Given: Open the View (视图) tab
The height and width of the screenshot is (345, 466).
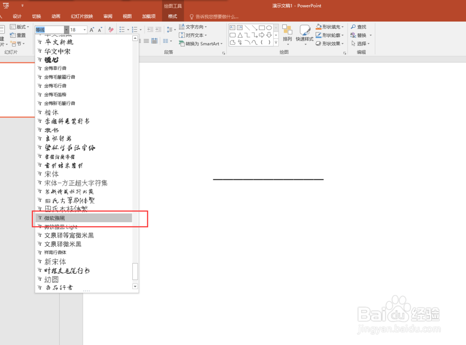Looking at the screenshot, I should tap(127, 16).
